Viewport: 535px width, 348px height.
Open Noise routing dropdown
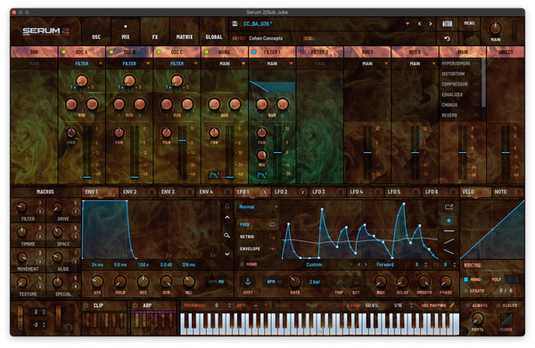(225, 64)
